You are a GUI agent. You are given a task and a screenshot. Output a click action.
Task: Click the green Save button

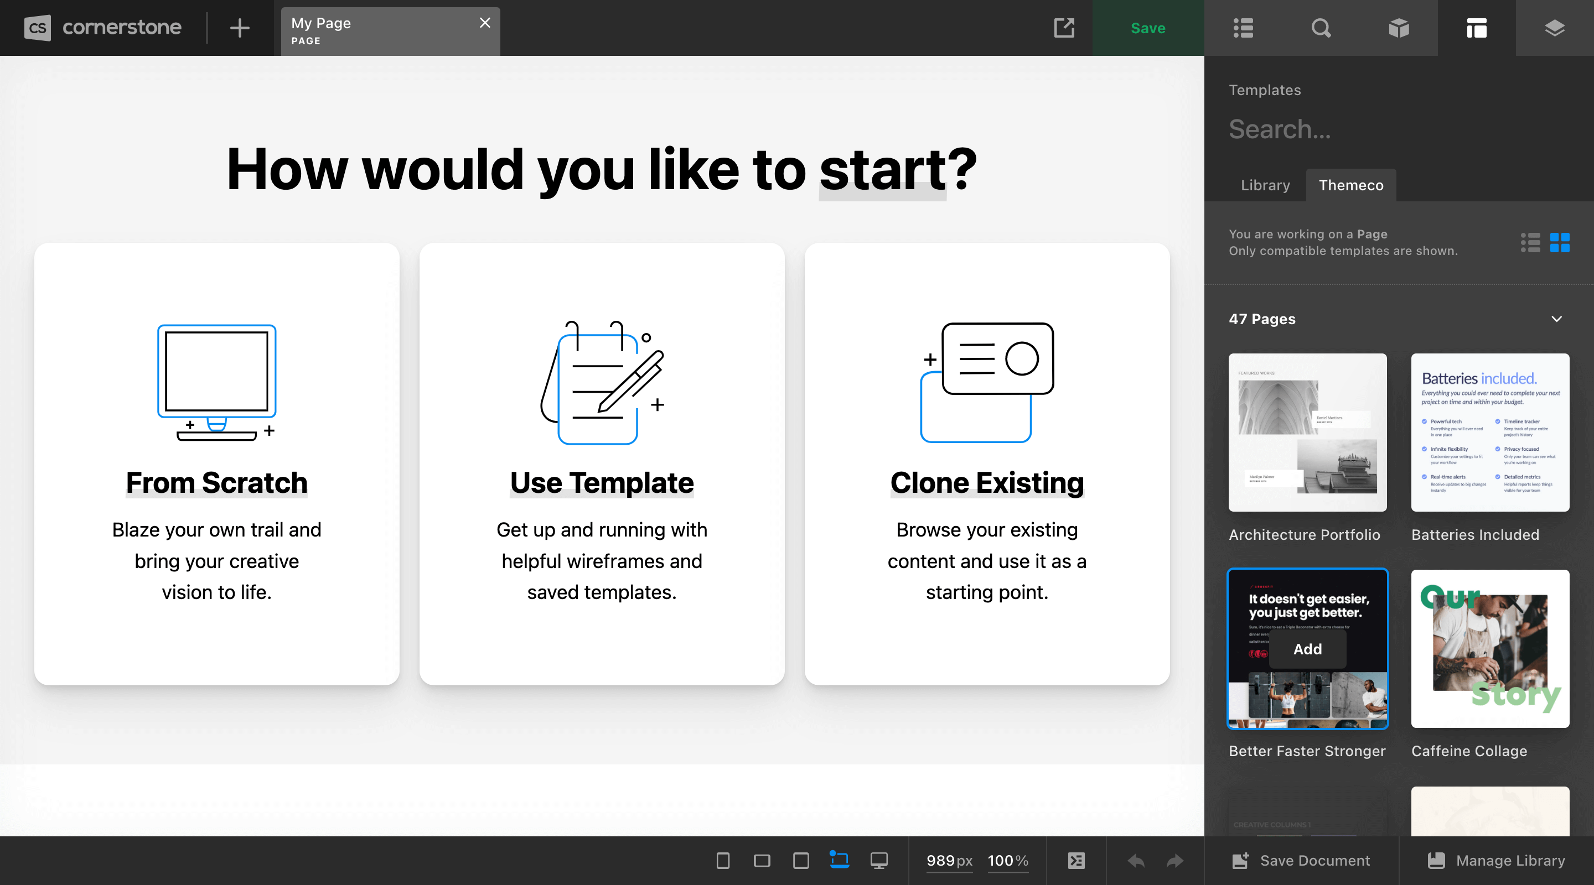tap(1148, 28)
